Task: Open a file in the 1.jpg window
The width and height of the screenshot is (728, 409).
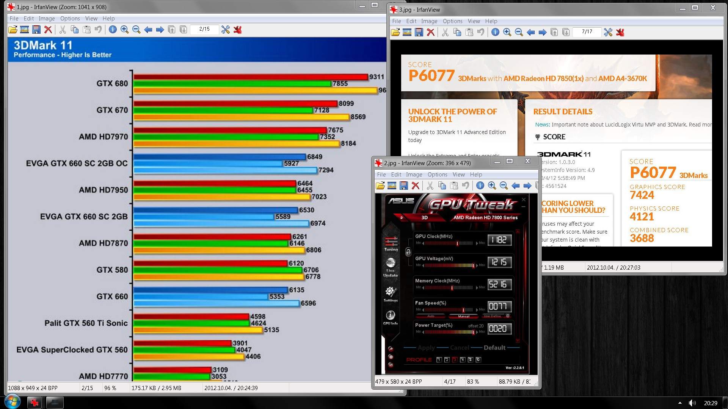Action: click(x=13, y=30)
